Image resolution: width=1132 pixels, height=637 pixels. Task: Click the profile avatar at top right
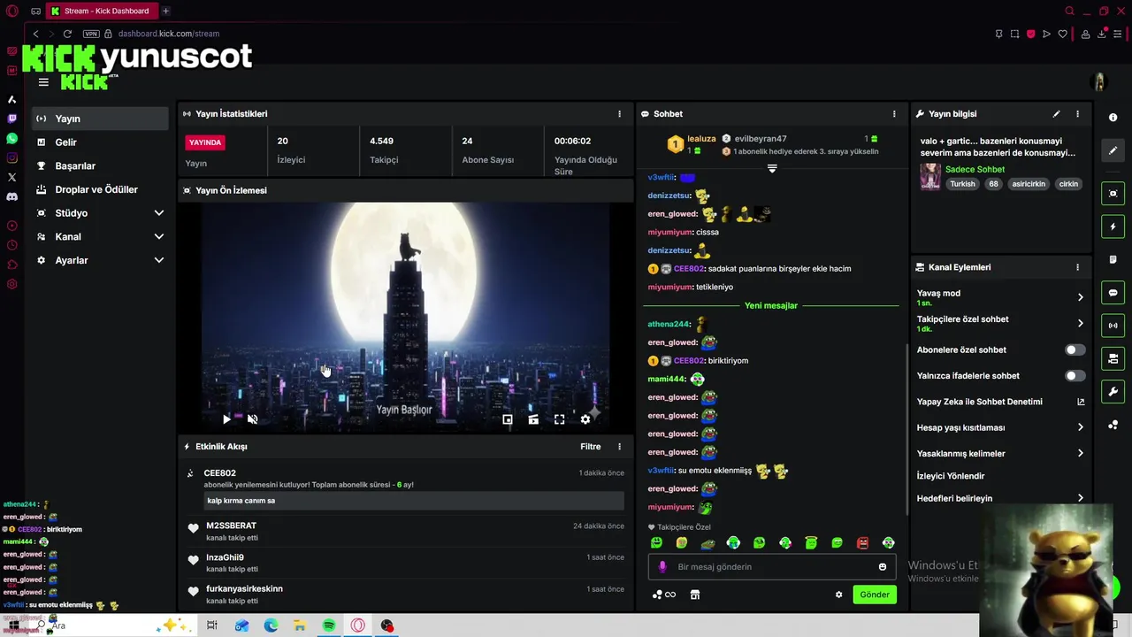click(1099, 82)
